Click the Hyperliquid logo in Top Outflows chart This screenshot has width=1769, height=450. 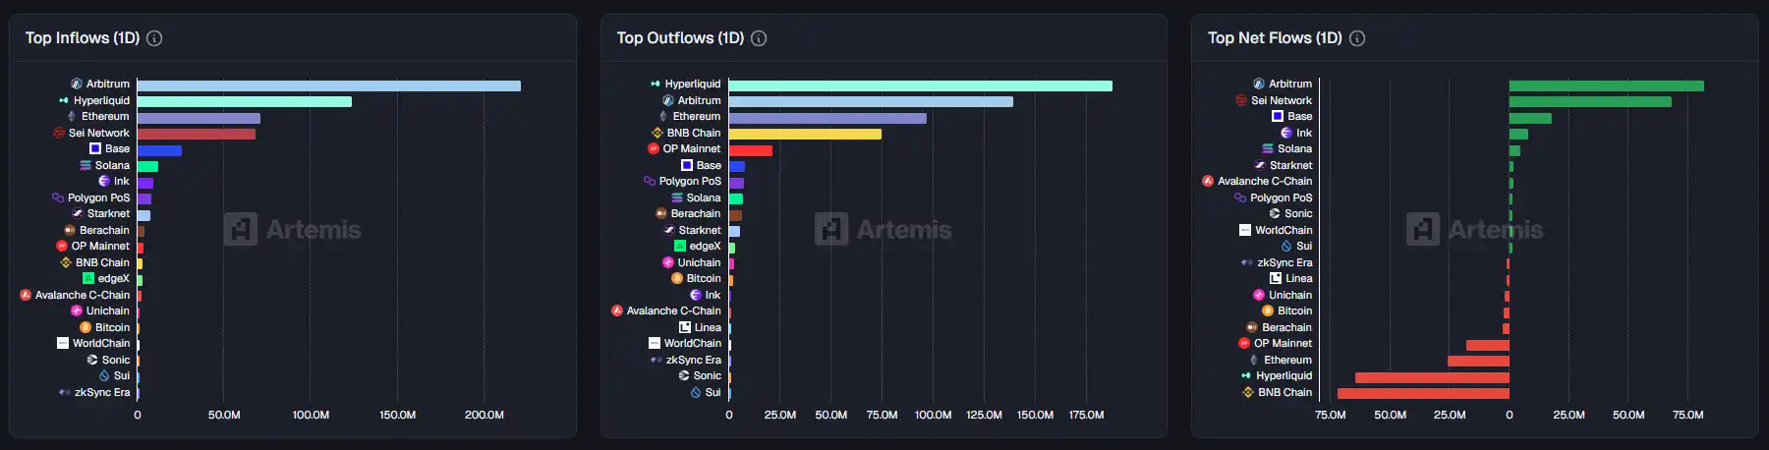[x=656, y=84]
